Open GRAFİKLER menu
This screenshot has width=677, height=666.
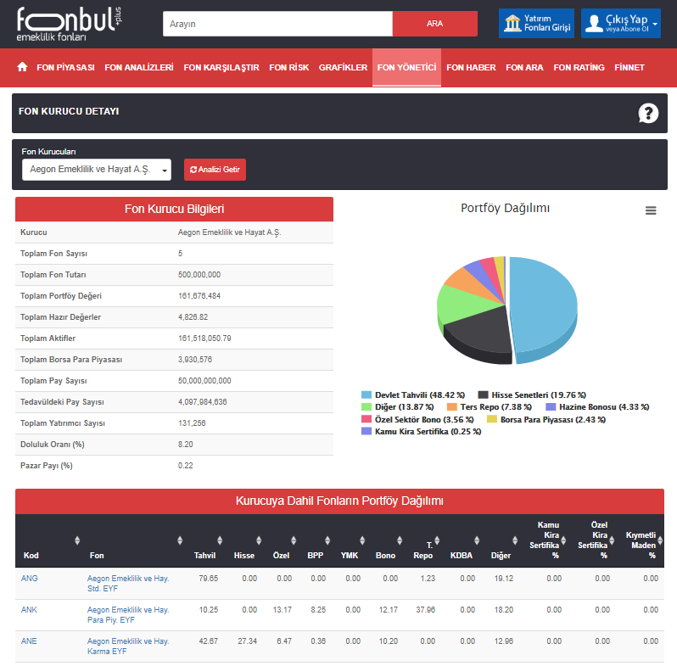[343, 67]
